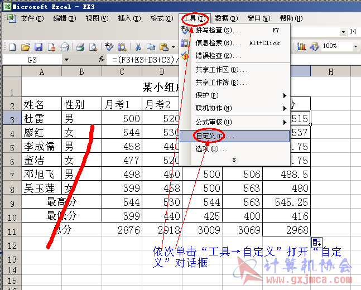The height and width of the screenshot is (290, 361).
Task: Select 选项(O) in Tools menu
Action: pos(234,149)
